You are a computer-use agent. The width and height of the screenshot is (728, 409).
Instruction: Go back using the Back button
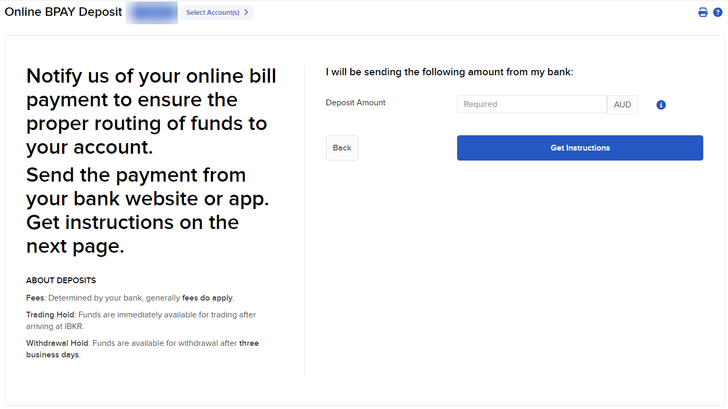coord(342,148)
